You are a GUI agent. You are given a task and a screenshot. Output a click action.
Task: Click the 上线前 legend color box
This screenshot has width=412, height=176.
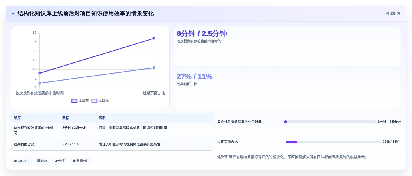[x=75, y=101]
